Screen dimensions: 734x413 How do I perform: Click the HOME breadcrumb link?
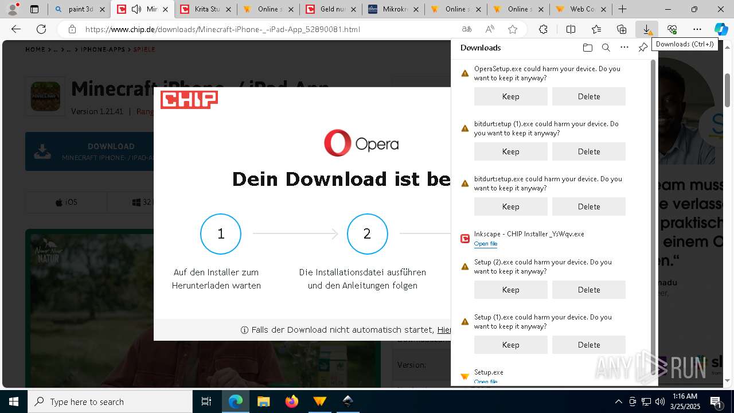coord(35,49)
